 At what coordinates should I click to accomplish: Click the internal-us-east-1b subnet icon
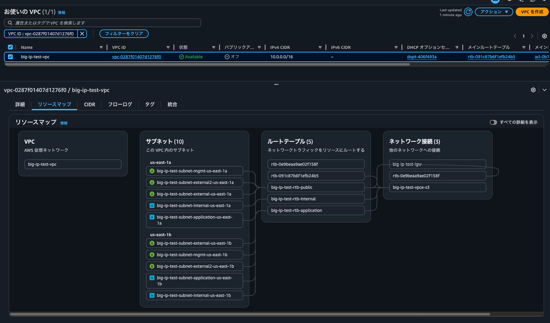(152, 295)
